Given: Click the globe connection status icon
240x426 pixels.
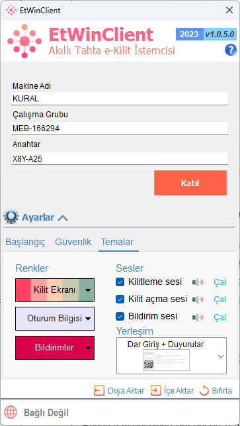Looking at the screenshot, I should 11,413.
